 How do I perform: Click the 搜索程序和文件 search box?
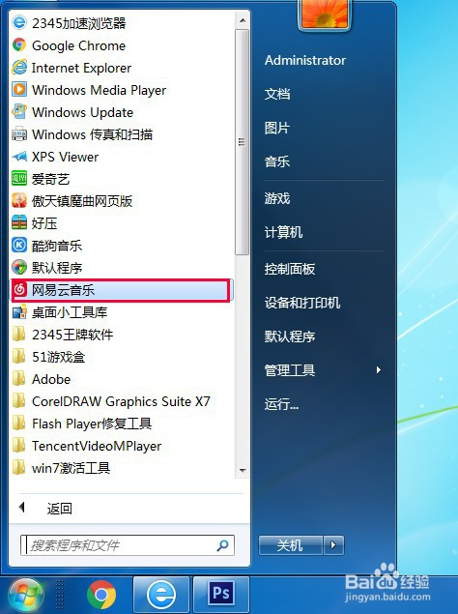point(128,545)
